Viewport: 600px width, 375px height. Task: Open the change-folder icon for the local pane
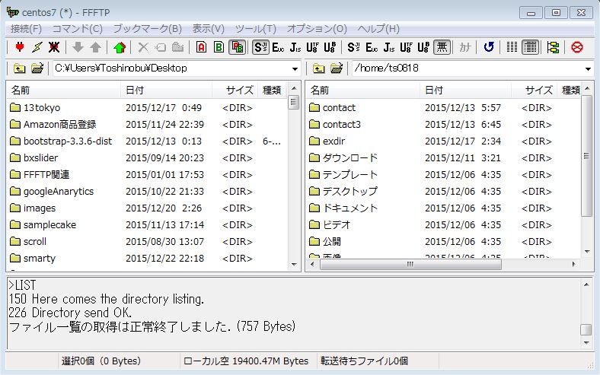(37, 68)
